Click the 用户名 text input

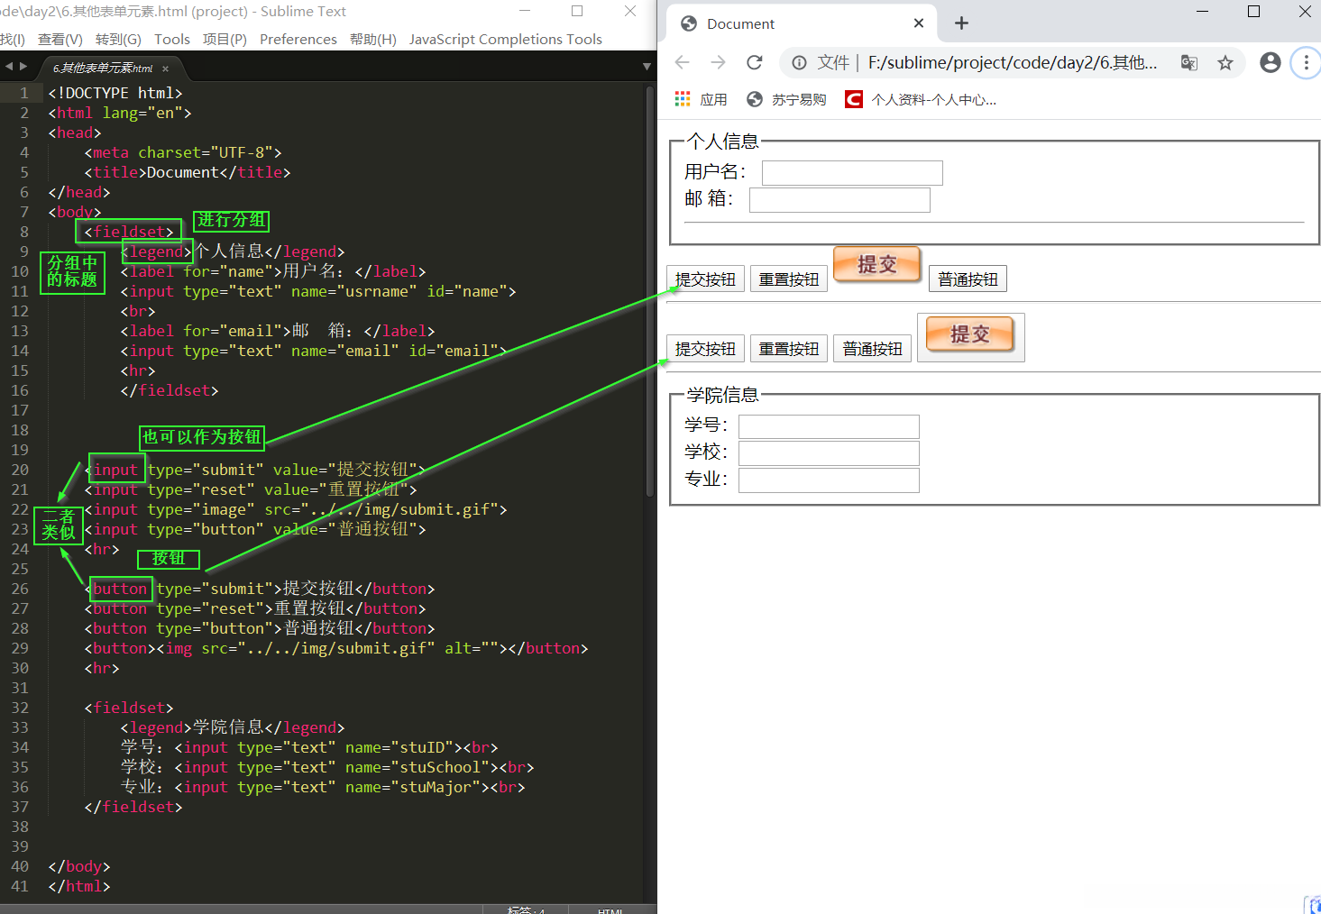(x=852, y=173)
